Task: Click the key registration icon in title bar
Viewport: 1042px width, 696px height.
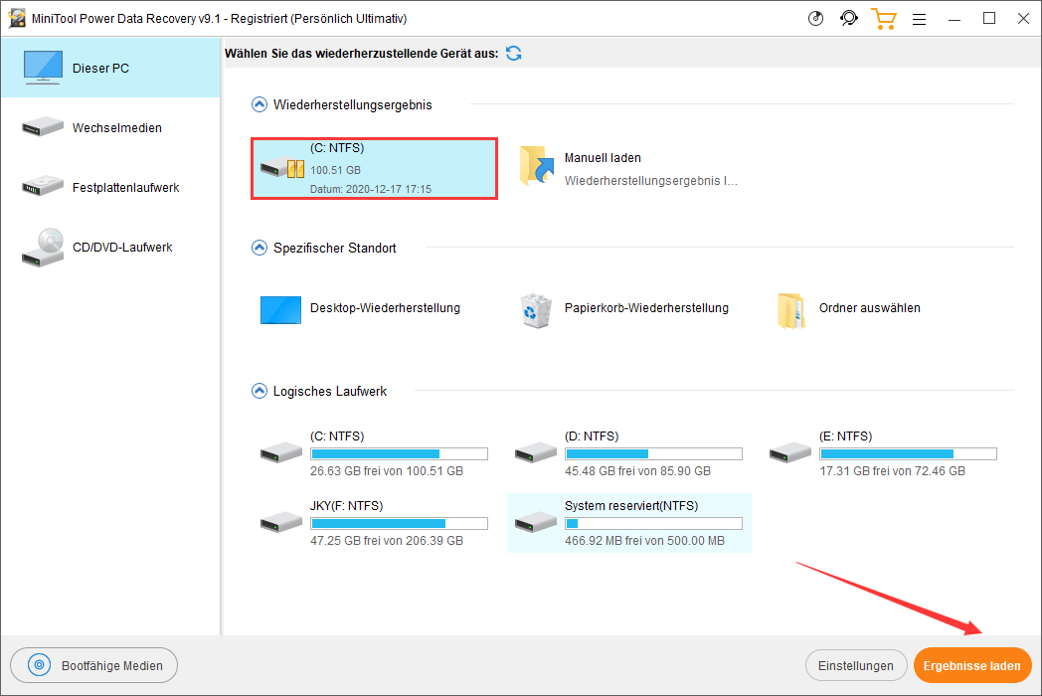Action: [x=815, y=19]
